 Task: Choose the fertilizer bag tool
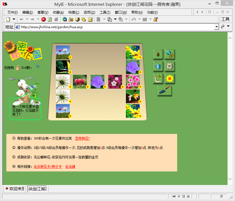coord(170,66)
